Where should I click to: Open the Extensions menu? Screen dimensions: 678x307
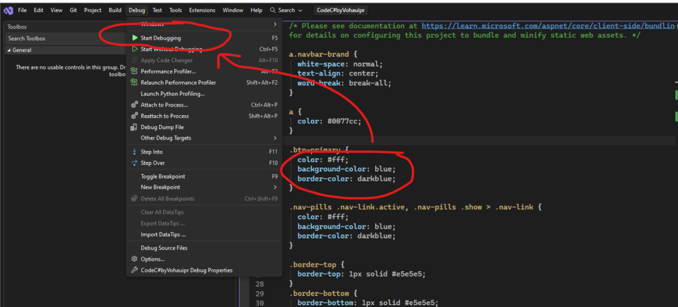tap(202, 11)
